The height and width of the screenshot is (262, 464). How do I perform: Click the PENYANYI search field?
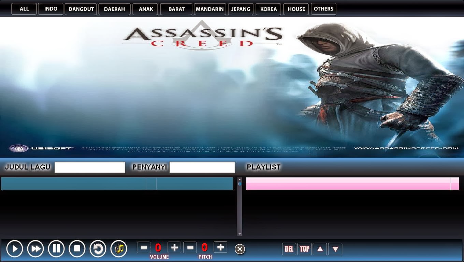pyautogui.click(x=202, y=167)
